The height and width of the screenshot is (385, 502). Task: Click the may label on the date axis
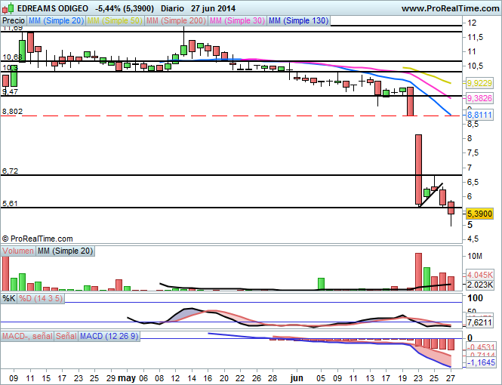coord(127,378)
